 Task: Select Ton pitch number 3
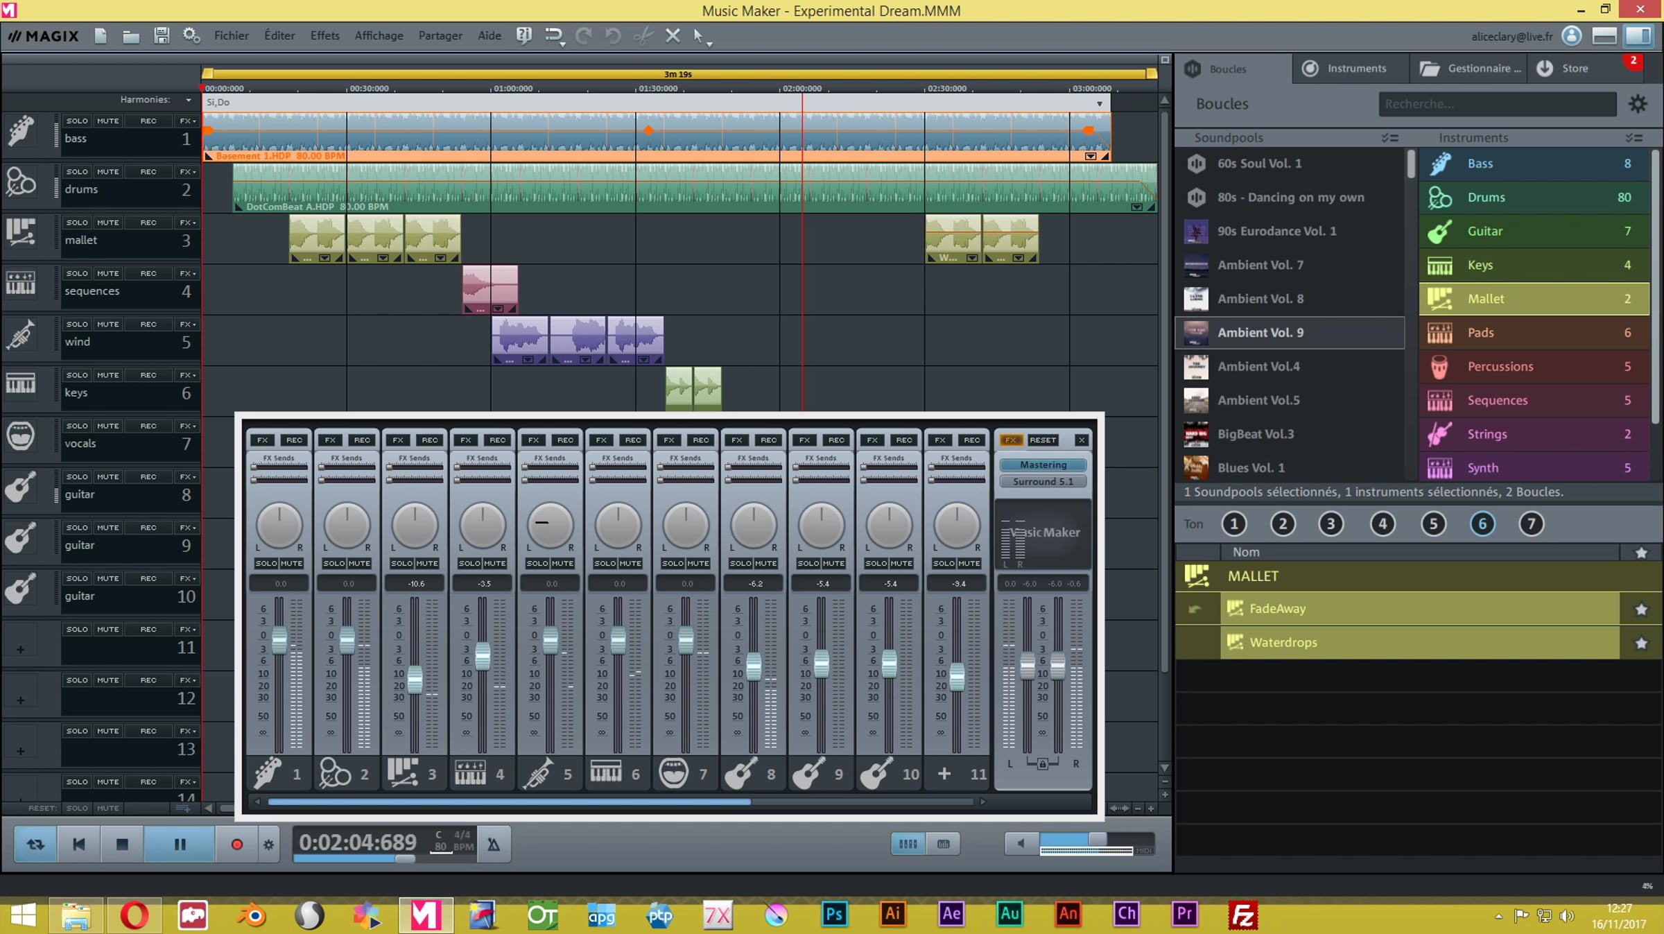click(1331, 524)
